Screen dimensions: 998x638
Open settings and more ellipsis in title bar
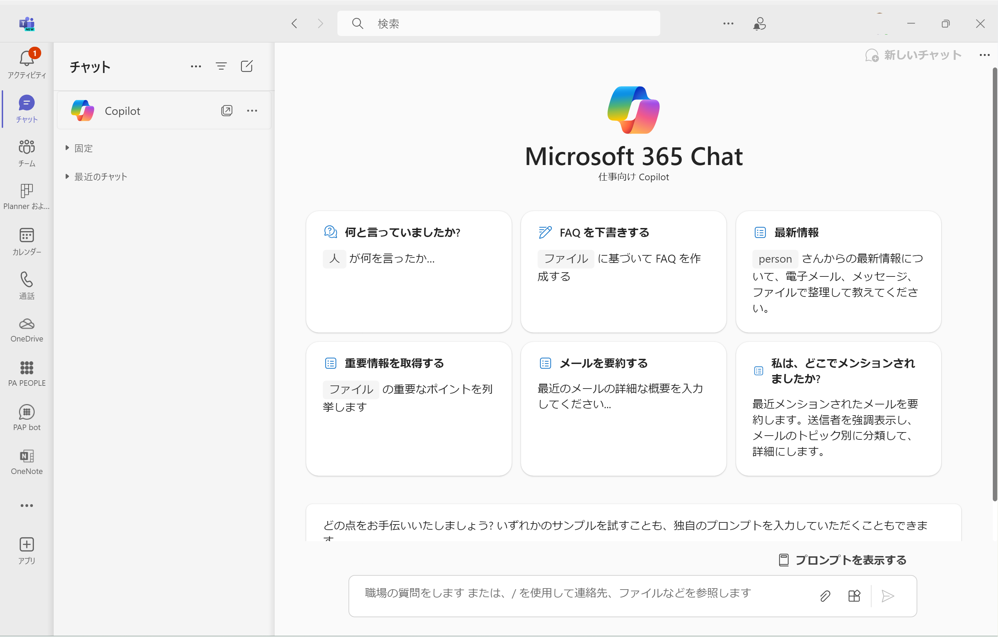tap(728, 24)
